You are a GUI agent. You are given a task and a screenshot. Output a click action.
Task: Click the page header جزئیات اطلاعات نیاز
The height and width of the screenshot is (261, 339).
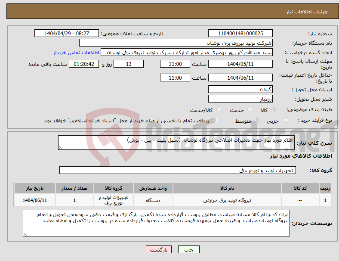pyautogui.click(x=307, y=12)
